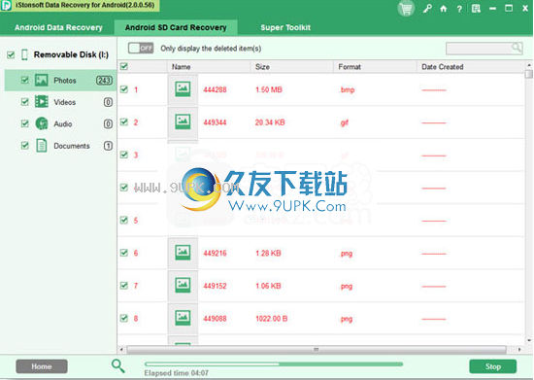
Task: Toggle the select-all checkbox in table header
Action: 124,66
